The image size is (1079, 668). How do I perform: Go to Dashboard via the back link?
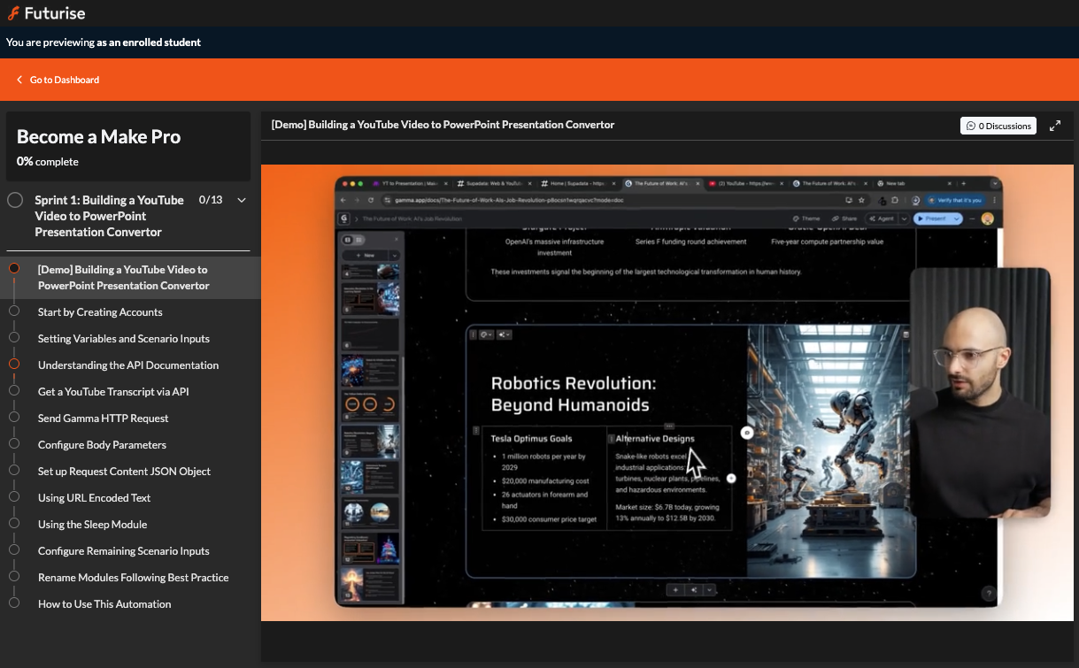click(x=58, y=80)
